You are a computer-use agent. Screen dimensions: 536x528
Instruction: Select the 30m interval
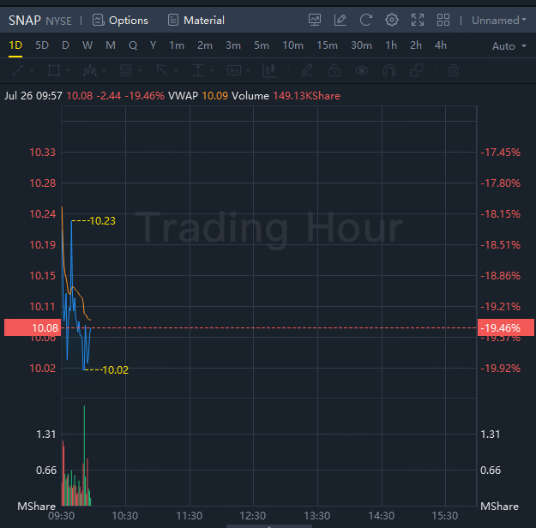point(361,45)
